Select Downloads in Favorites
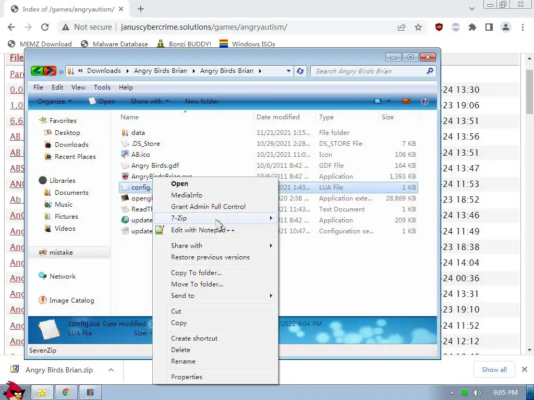534x400 pixels. (67, 145)
